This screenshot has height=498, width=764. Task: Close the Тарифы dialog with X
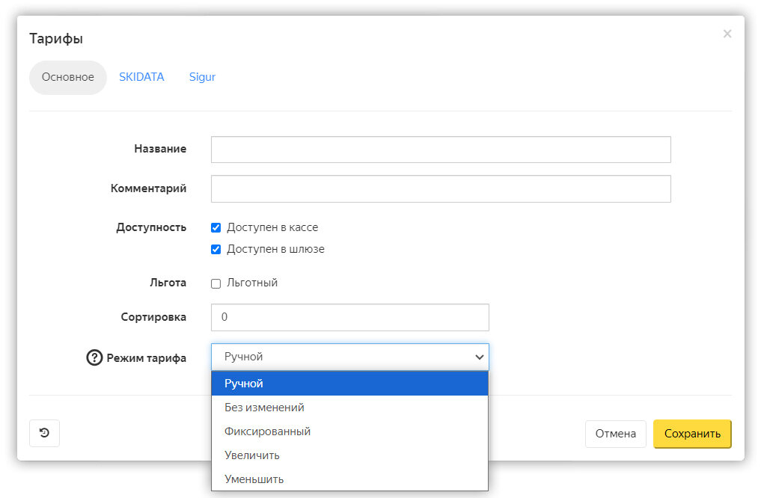point(727,34)
